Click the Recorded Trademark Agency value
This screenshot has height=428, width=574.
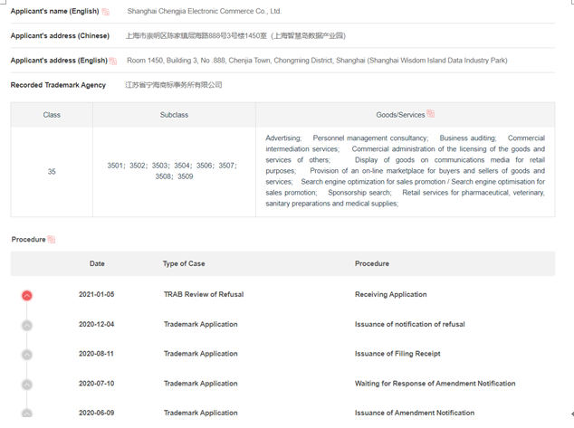(173, 85)
